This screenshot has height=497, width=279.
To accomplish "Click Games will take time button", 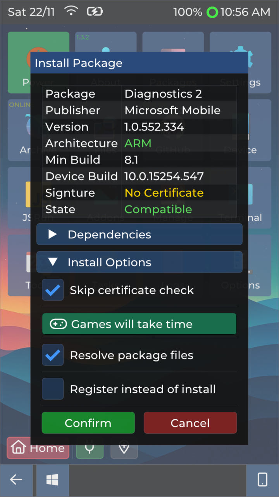I will (139, 324).
